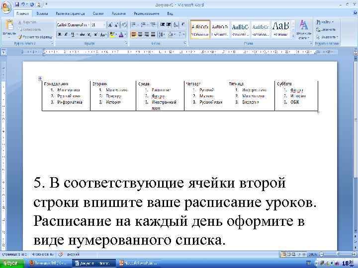Switch to Рецензирование ribbon tab

pyautogui.click(x=146, y=14)
